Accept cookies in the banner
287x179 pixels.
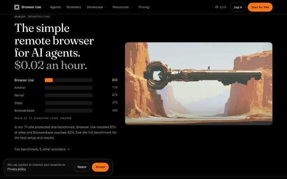(100, 167)
